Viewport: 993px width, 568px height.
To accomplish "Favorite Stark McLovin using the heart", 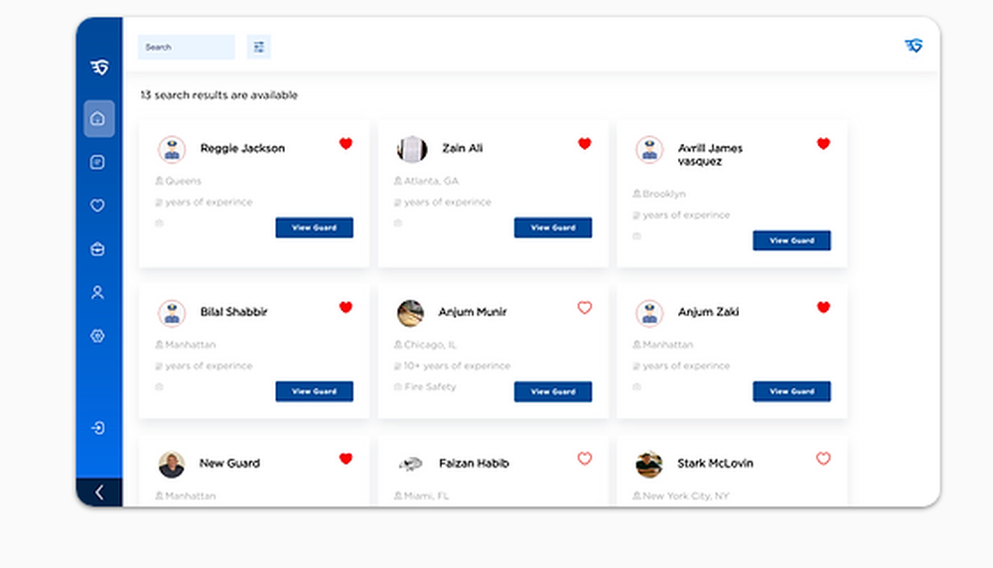I will (823, 459).
